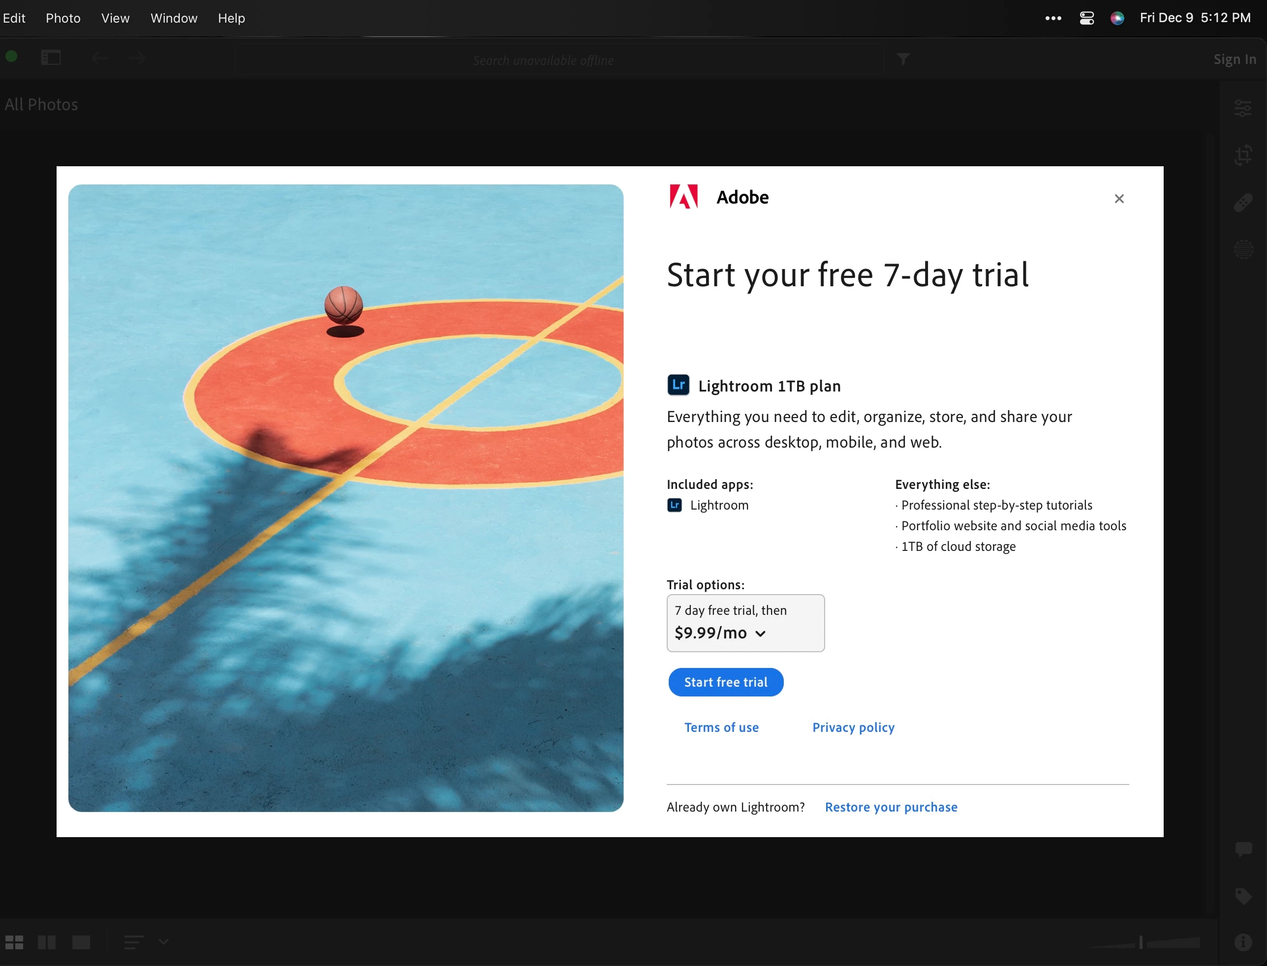This screenshot has width=1267, height=966.
Task: Switch to photo grid view
Action: (14, 942)
